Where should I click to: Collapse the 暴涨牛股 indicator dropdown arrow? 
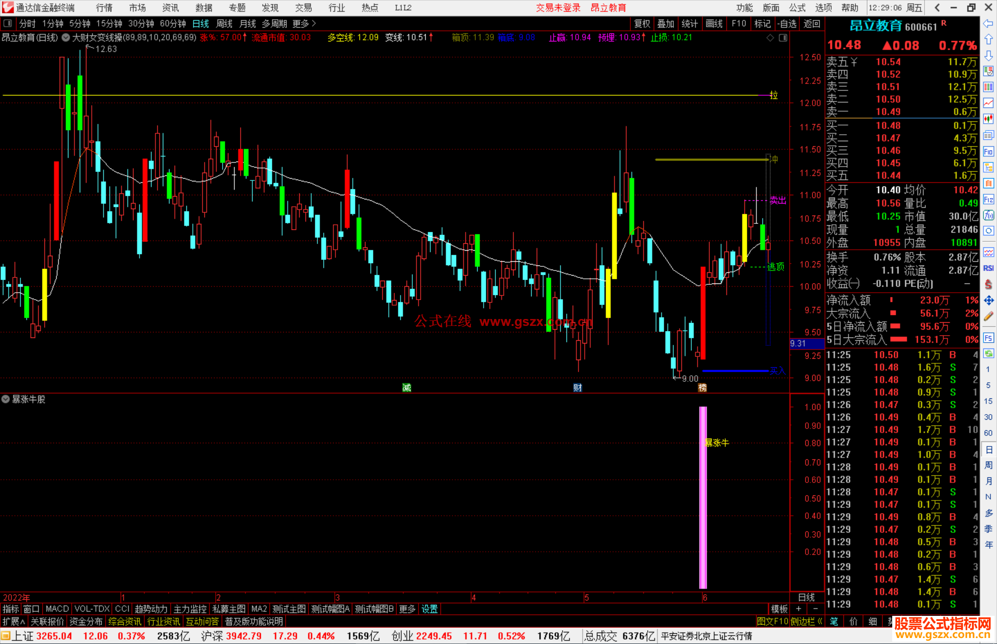click(x=6, y=399)
